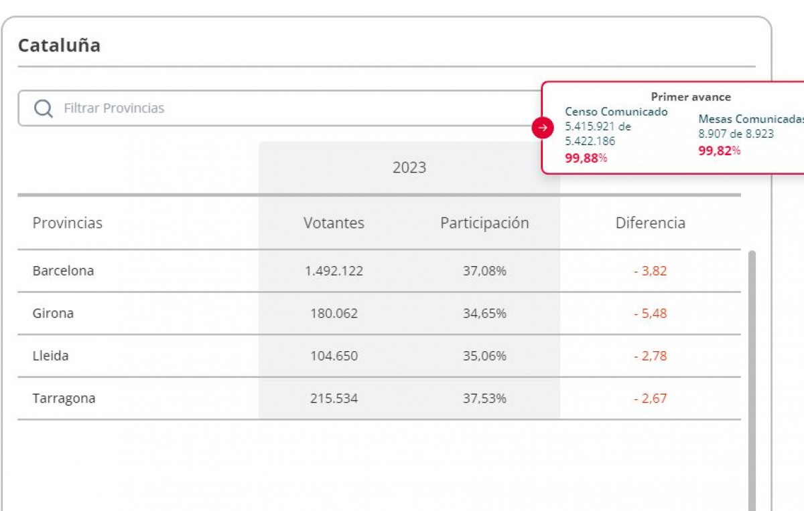Open the Girona province row
Screen dimensions: 804x511
coord(54,313)
